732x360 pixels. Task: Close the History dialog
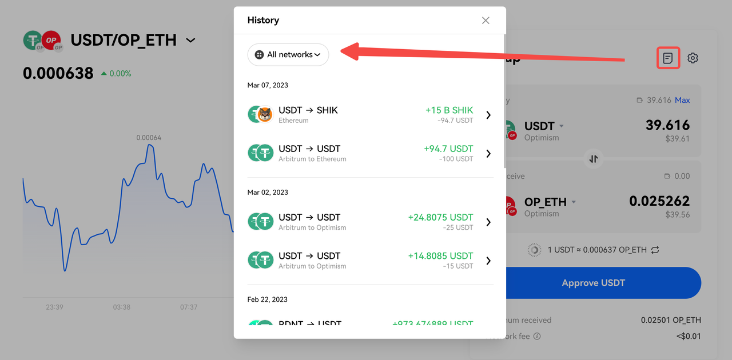coord(486,21)
